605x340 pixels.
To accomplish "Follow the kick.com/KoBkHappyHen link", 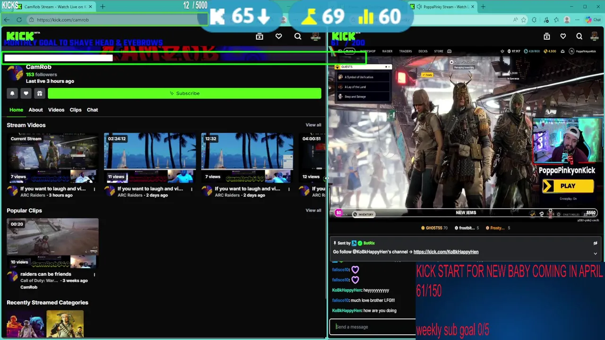I will (446, 252).
